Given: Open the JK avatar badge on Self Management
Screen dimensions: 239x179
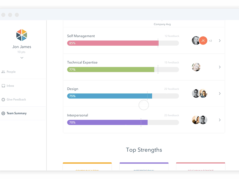Looking at the screenshot, I should pos(203,40).
